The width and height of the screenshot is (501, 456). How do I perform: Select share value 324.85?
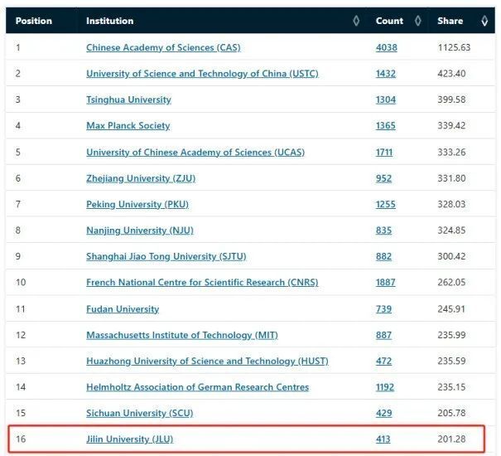(451, 230)
